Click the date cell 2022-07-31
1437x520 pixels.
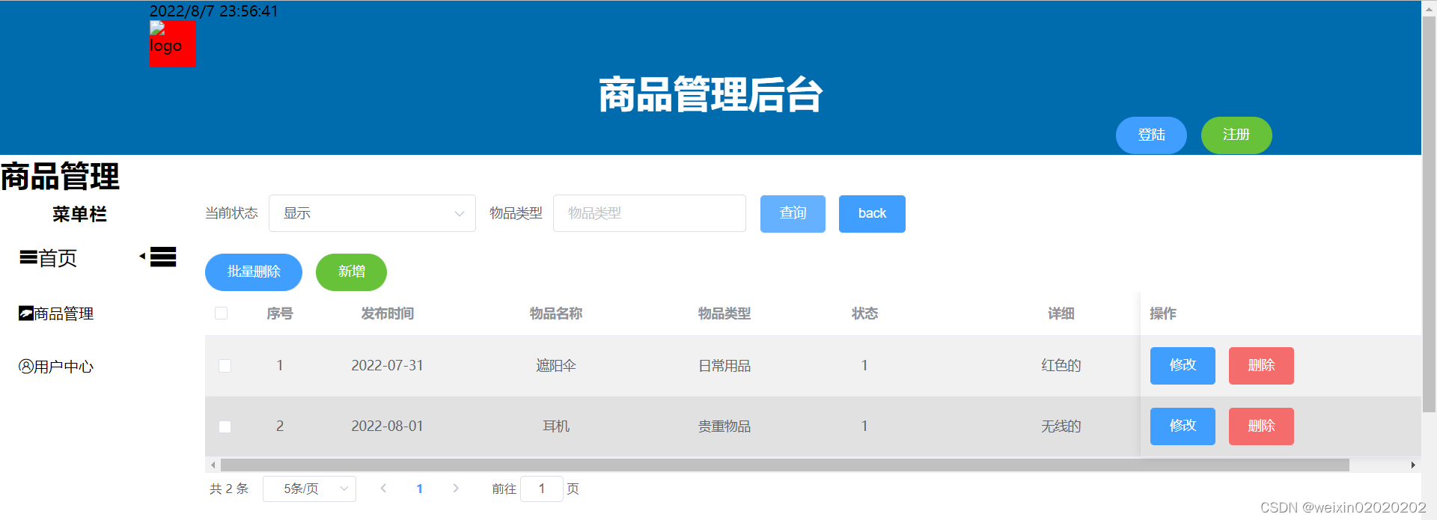tap(388, 366)
